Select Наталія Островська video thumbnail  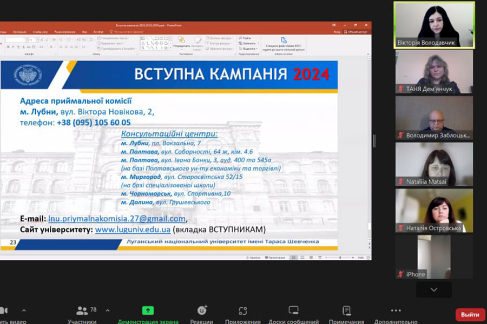434,211
